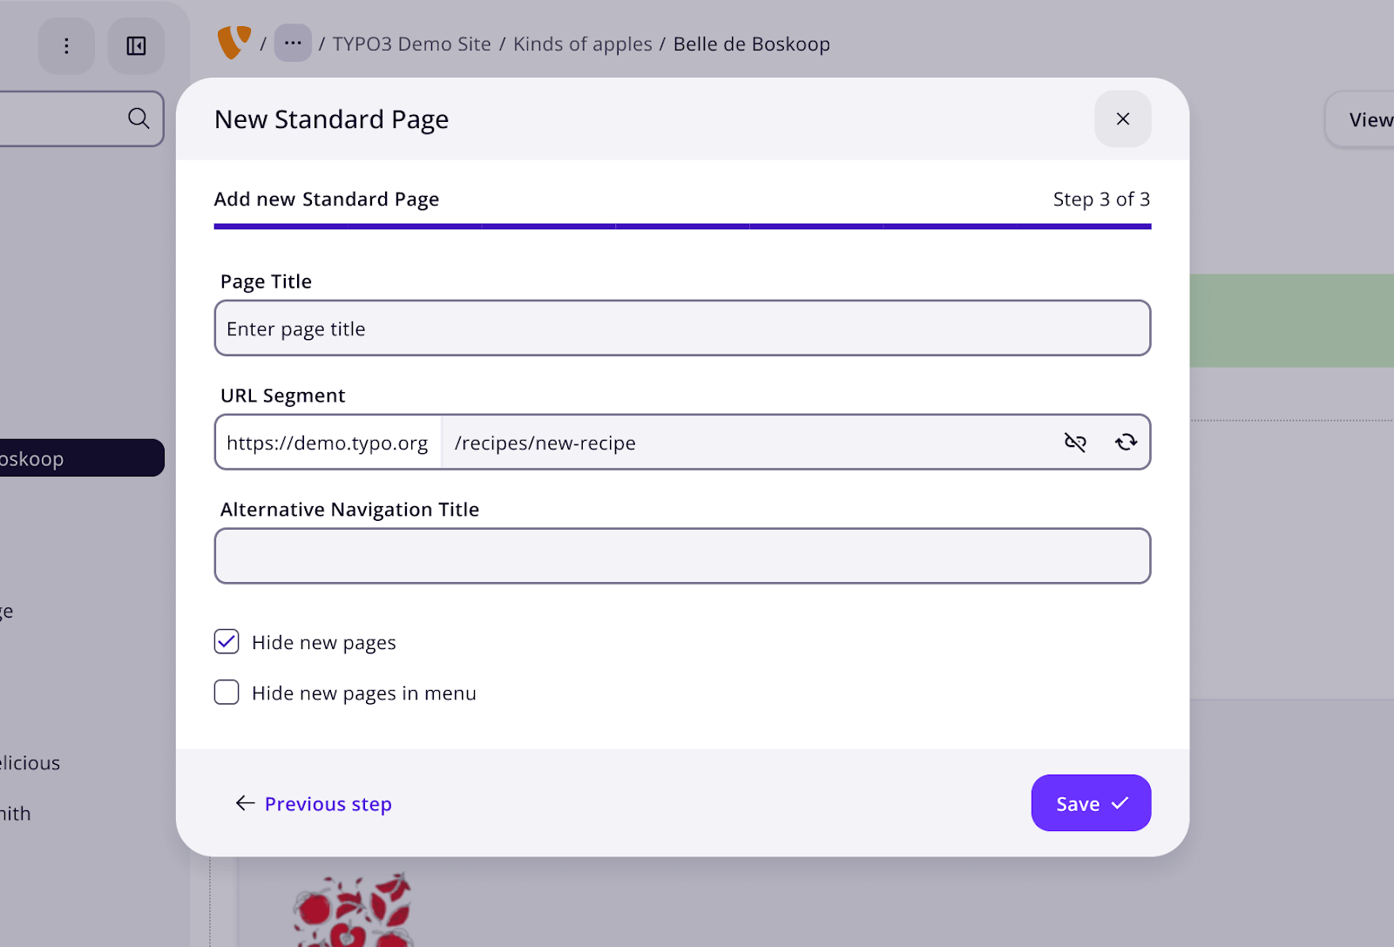The width and height of the screenshot is (1394, 947).
Task: Focus the Alternative Navigation Title field
Action: tap(682, 556)
